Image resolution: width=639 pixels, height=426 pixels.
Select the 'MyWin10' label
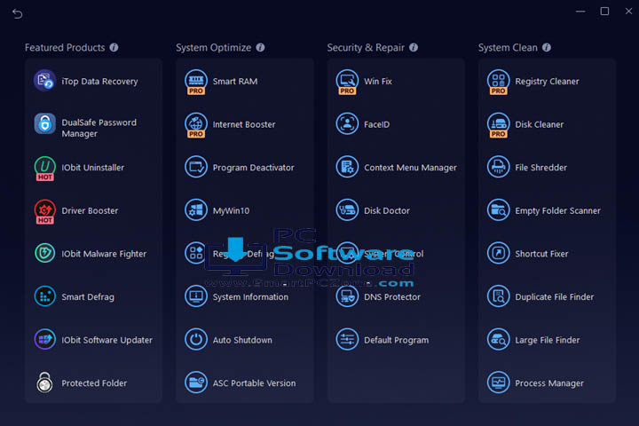[231, 211]
